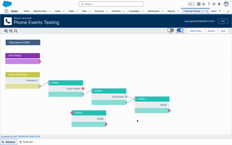The height and width of the screenshot is (145, 232).
Task: Select the From Policy node header
Action: 23,56
